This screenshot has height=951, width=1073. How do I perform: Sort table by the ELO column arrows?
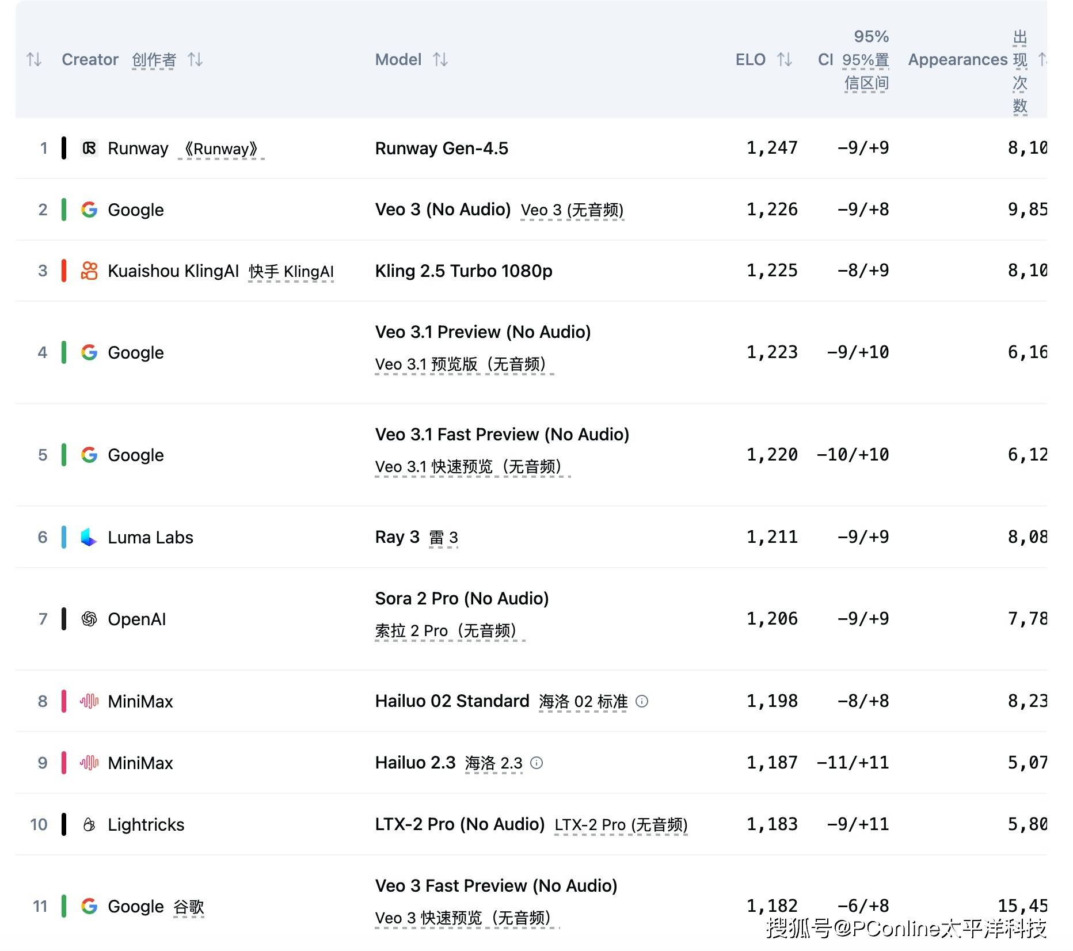click(785, 59)
